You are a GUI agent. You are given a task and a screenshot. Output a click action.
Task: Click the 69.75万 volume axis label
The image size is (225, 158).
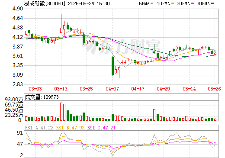coord(14,105)
